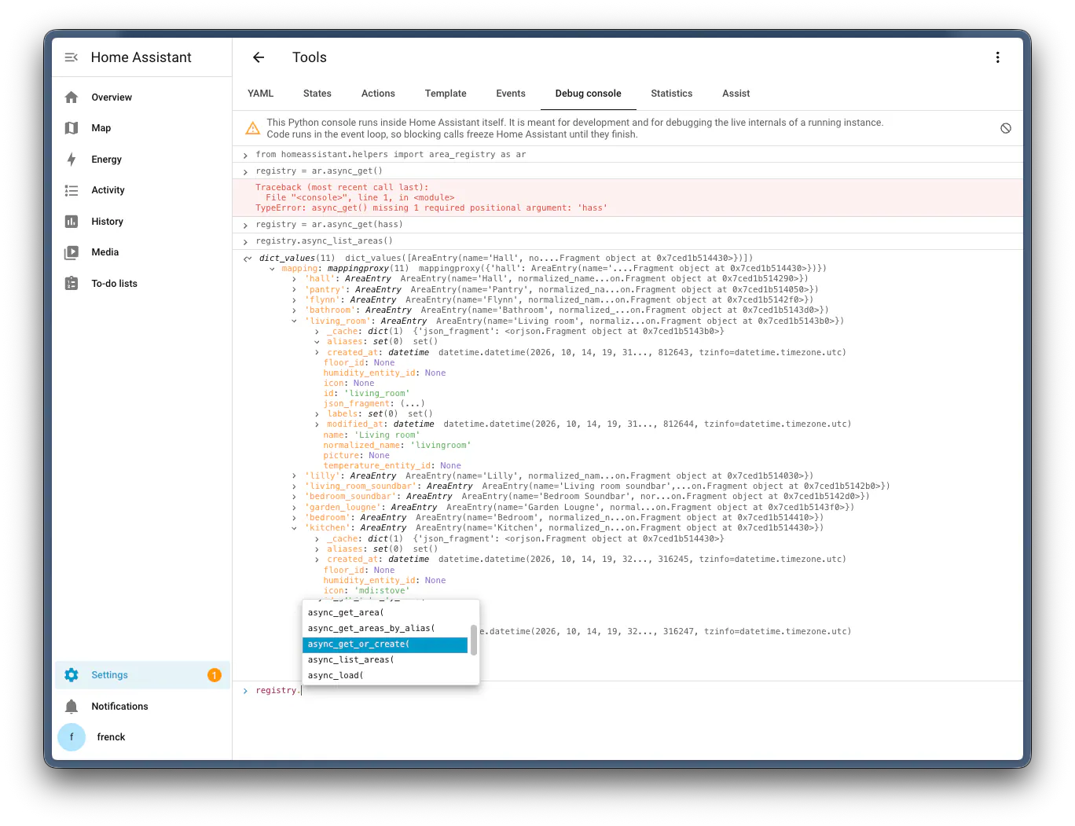1075x826 pixels.
Task: Open the Media player icon
Action: 72,252
